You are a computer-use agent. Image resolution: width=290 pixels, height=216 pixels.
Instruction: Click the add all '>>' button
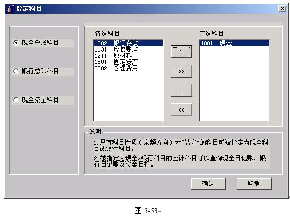(x=181, y=71)
